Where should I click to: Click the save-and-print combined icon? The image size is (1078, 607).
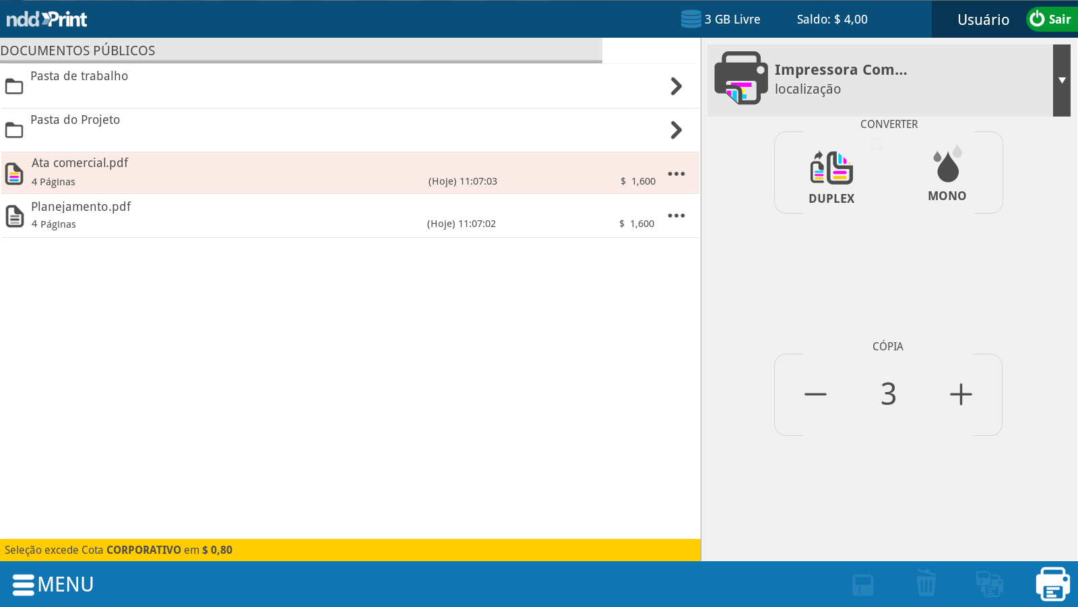pyautogui.click(x=989, y=583)
